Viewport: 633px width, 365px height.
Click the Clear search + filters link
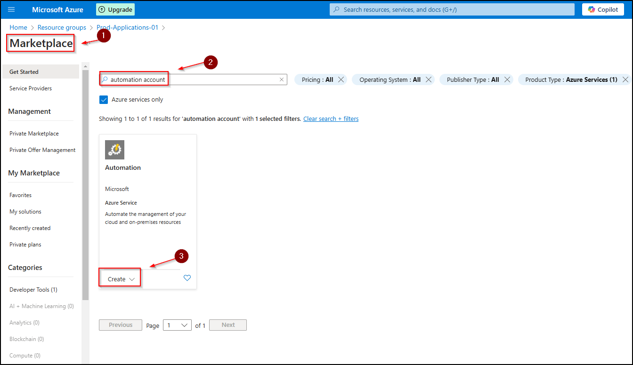pos(331,119)
